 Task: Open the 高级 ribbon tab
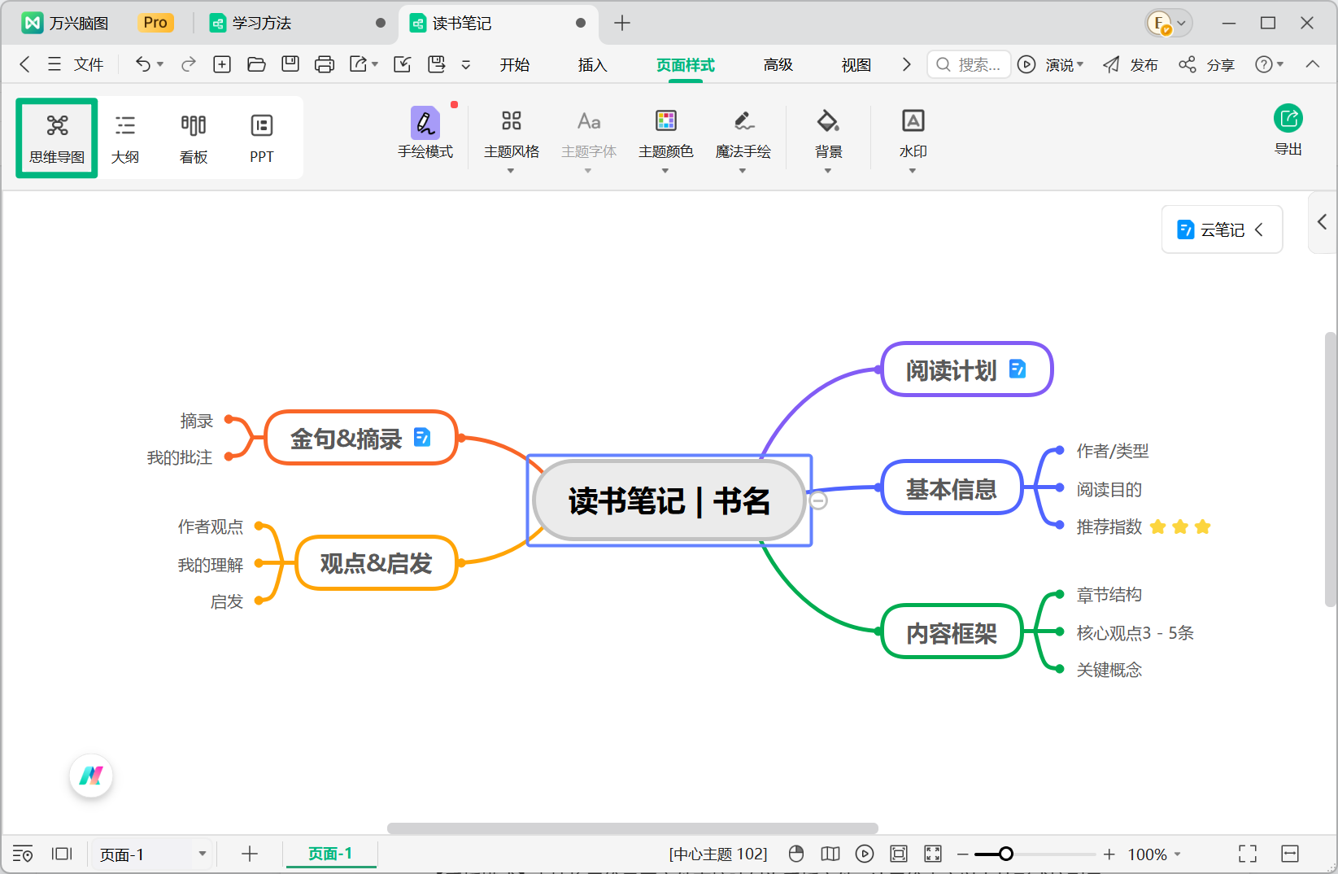pos(778,65)
